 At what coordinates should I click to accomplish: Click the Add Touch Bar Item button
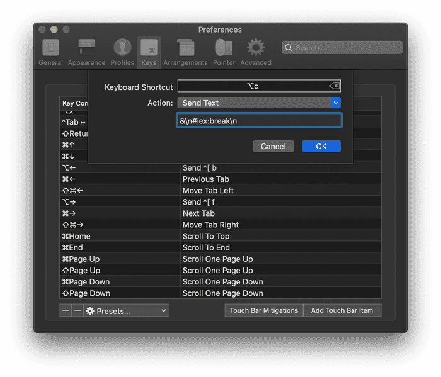pos(342,310)
